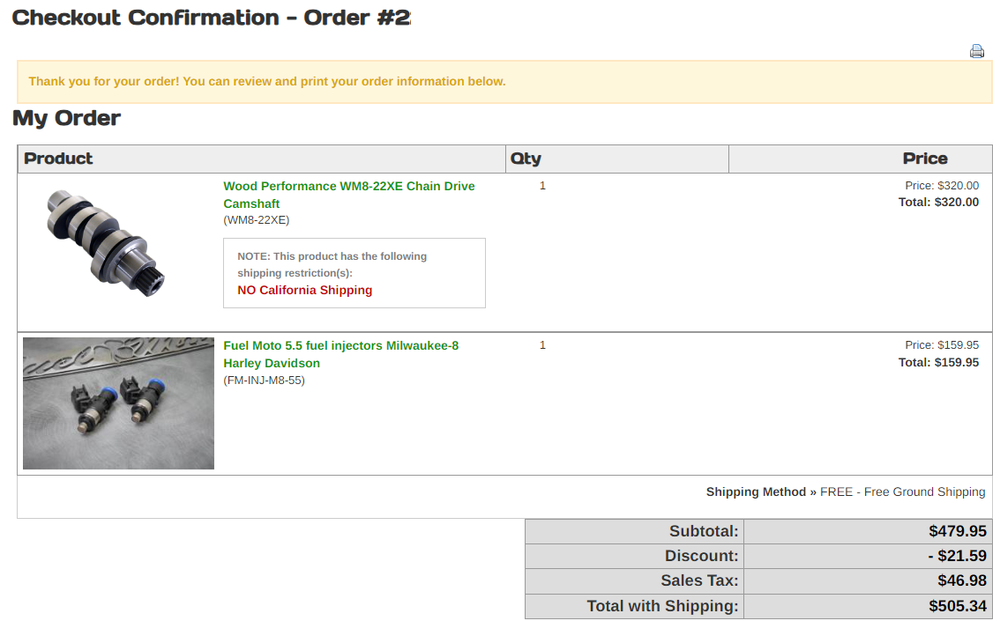The width and height of the screenshot is (1000, 621).
Task: Click the fuel injectors product photo
Action: click(118, 403)
